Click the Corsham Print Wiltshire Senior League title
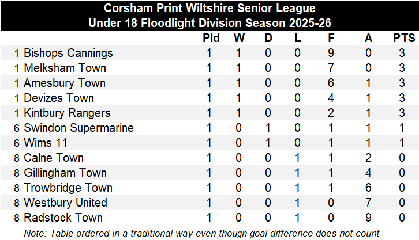The width and height of the screenshot is (419, 240). click(x=209, y=9)
